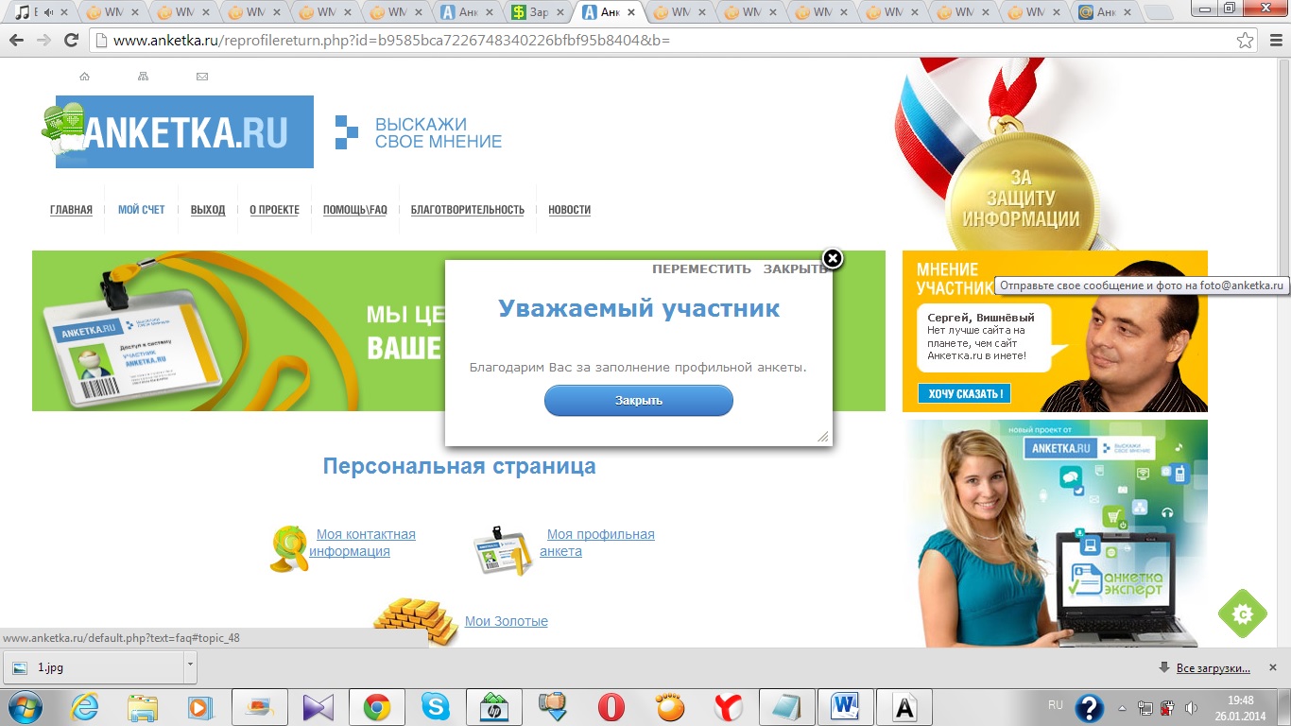Reload the page with the refresh icon
1291x726 pixels.
[x=70, y=41]
